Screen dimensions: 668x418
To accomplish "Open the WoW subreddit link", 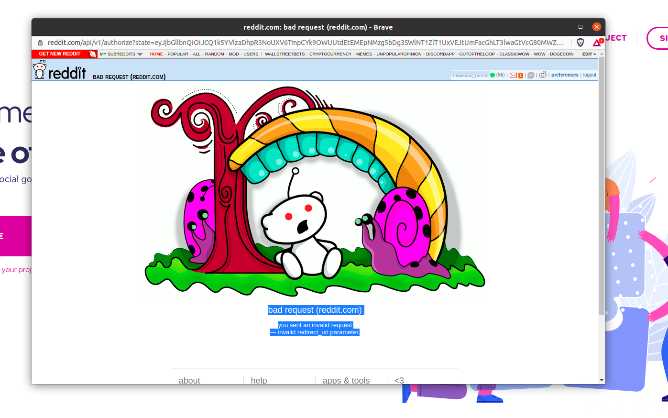I will [x=539, y=54].
